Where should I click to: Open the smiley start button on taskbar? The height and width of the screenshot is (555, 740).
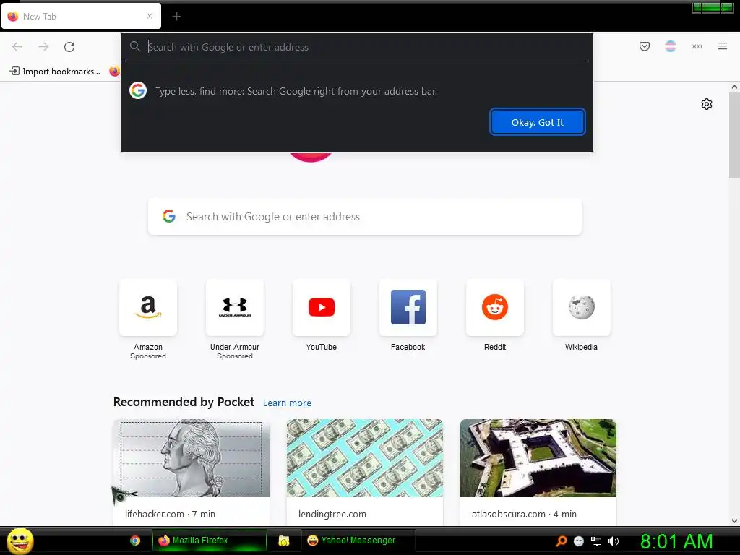click(x=20, y=541)
